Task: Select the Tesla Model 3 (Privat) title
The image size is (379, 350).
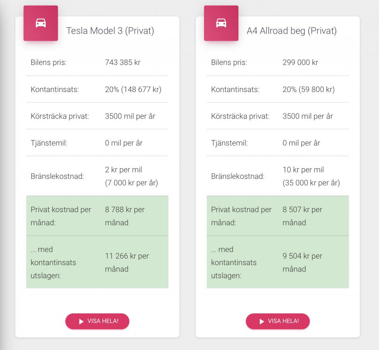Action: click(x=110, y=31)
